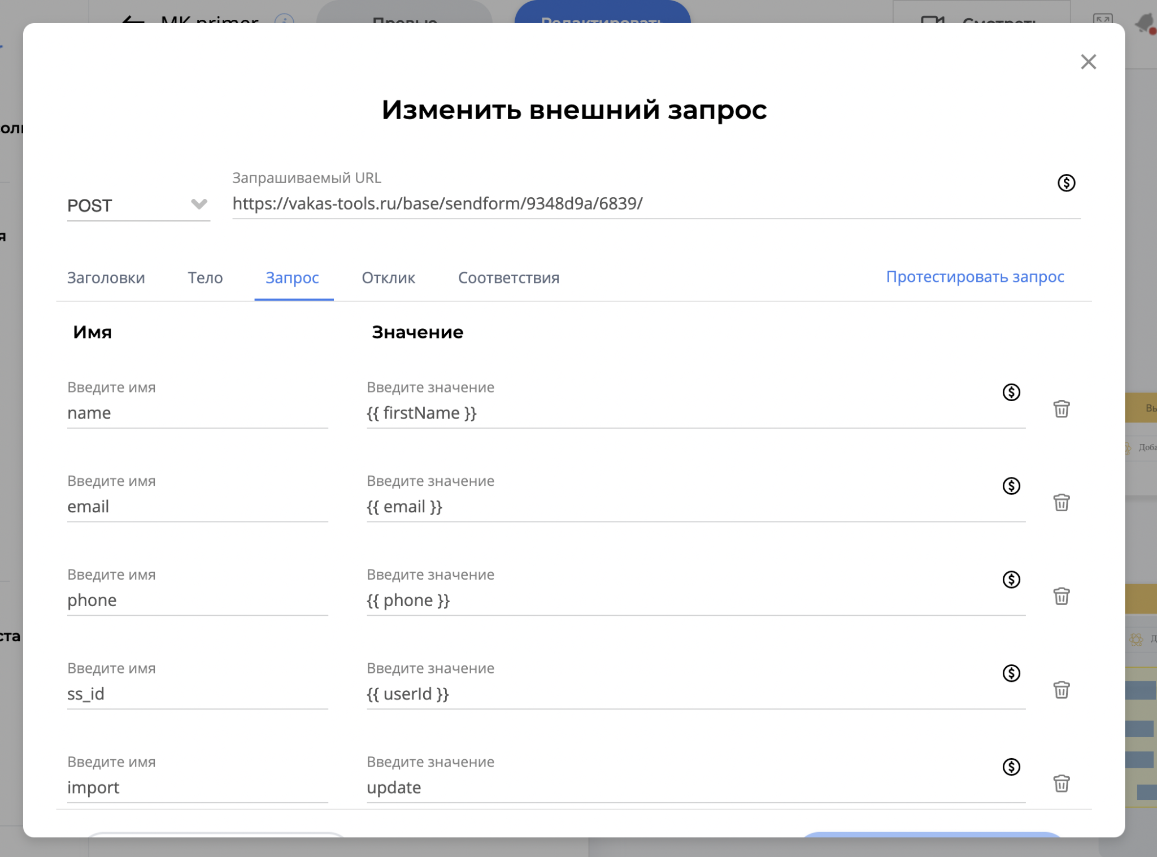
Task: Open the POST method dropdown
Action: (x=138, y=205)
